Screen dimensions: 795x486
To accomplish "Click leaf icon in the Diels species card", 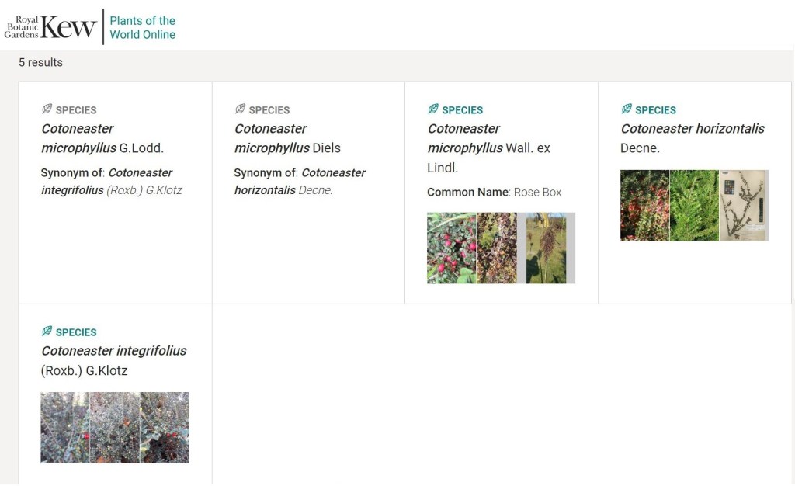I will pyautogui.click(x=241, y=109).
